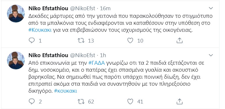Expand the options chevron on the 16m tweet
Viewport: 225px width, 109px height.
pyautogui.click(x=211, y=8)
